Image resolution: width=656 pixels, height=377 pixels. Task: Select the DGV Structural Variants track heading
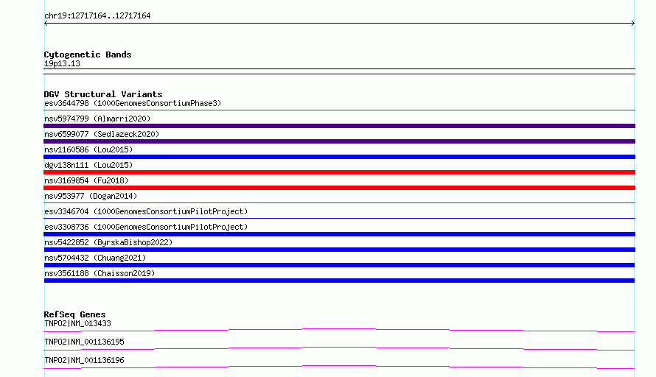click(103, 94)
